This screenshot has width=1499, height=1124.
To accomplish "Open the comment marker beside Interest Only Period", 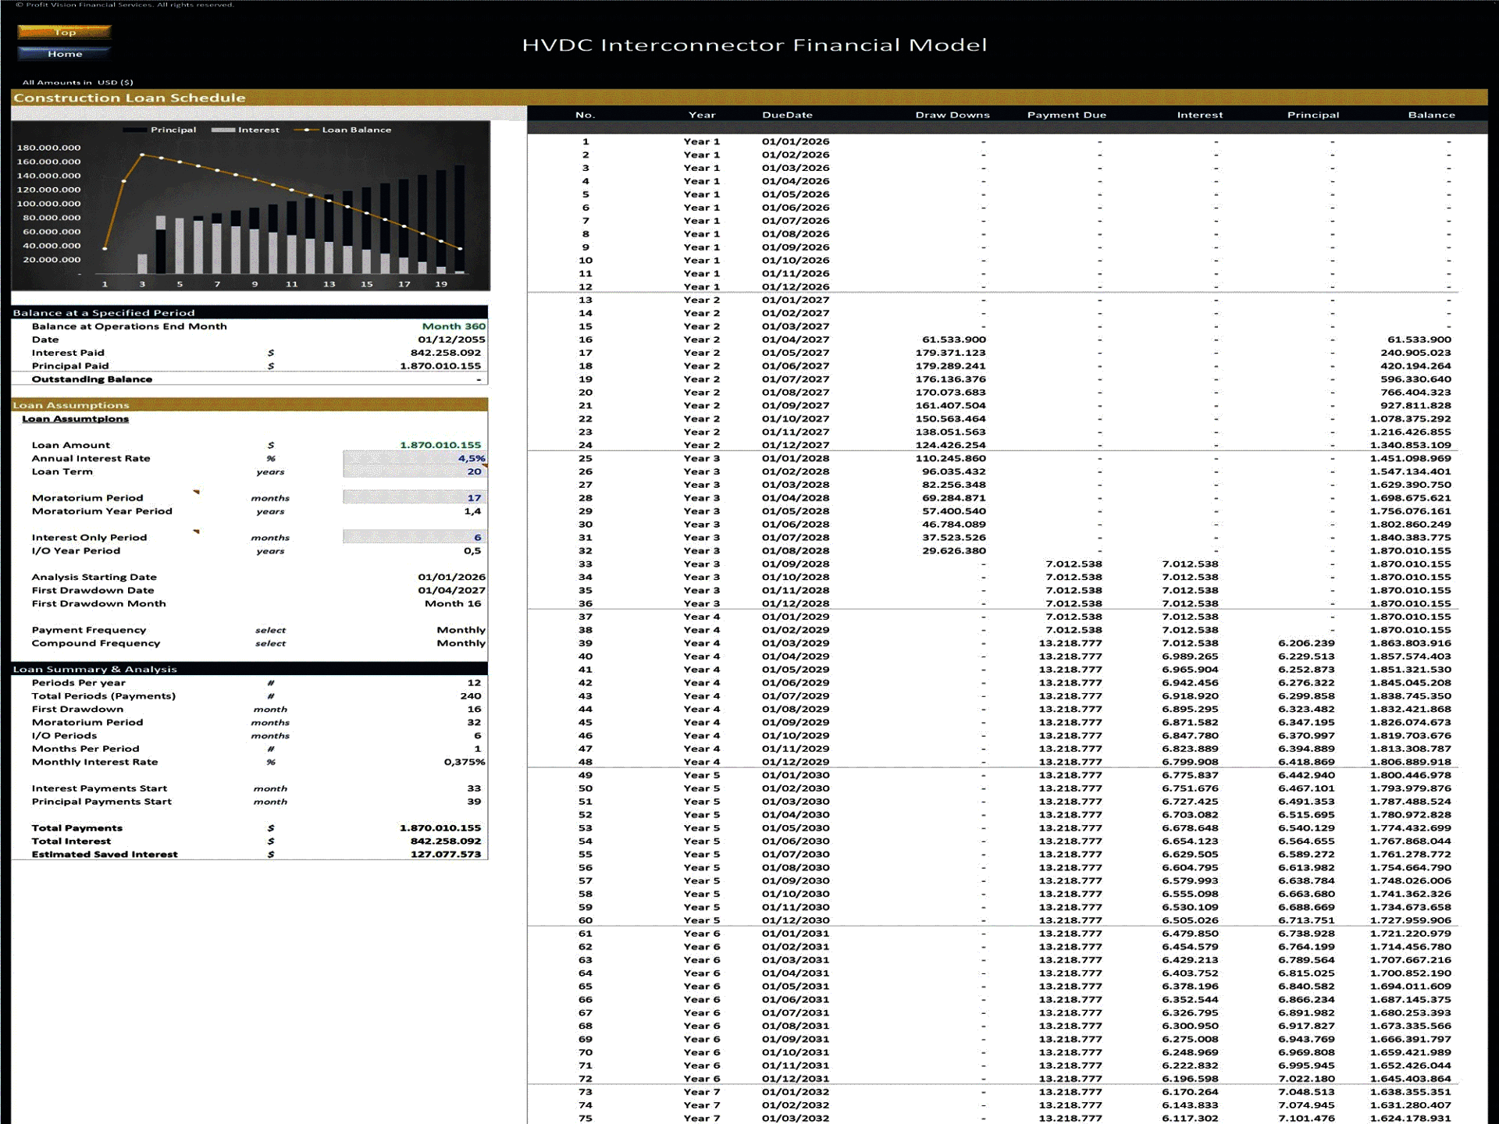I will pyautogui.click(x=195, y=532).
